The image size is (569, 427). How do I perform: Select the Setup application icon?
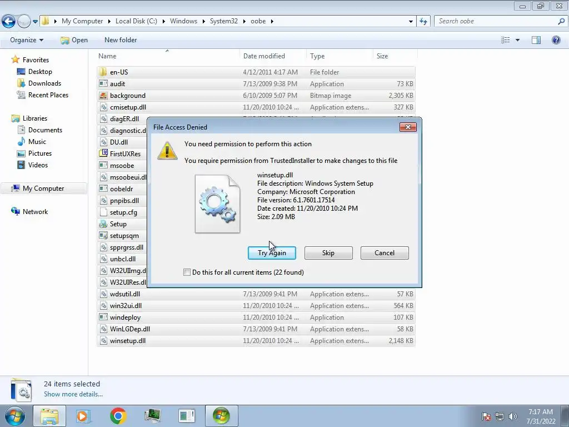(x=103, y=224)
